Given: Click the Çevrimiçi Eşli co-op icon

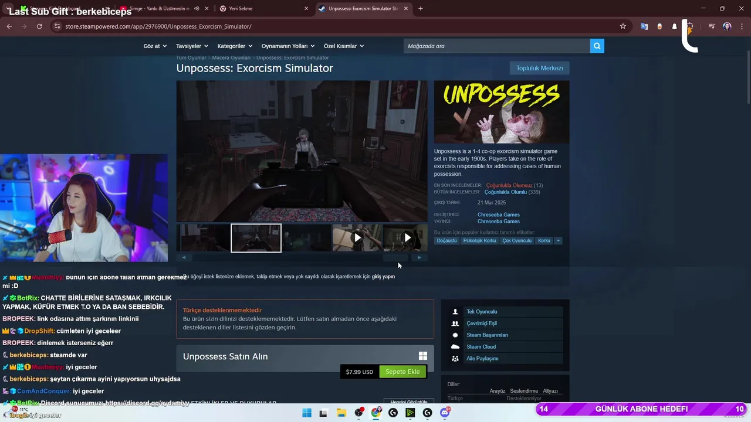Looking at the screenshot, I should click(455, 324).
